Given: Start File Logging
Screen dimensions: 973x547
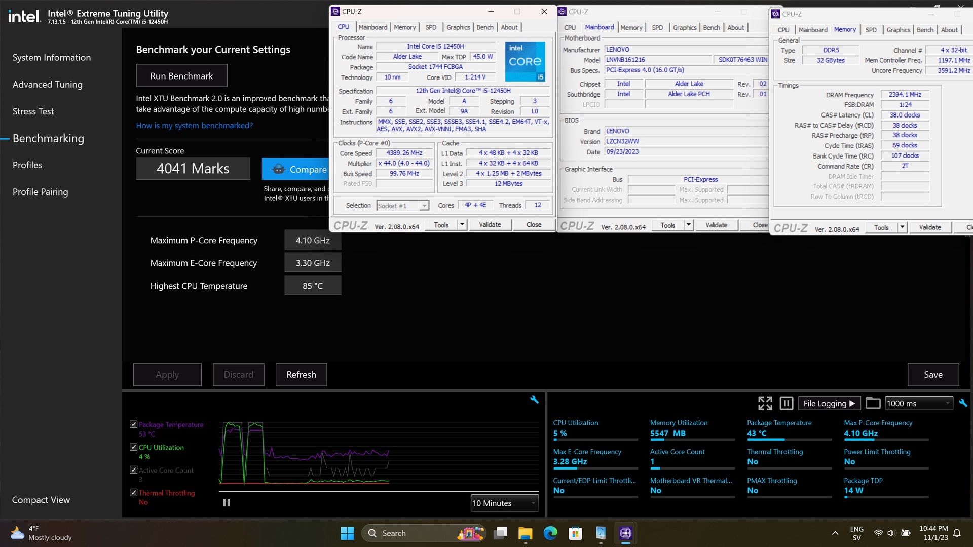Looking at the screenshot, I should (x=829, y=403).
